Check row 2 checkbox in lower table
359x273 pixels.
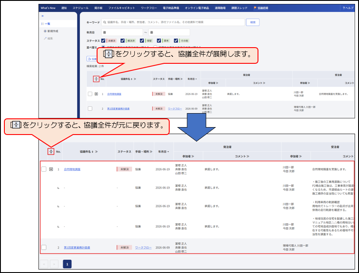point(44,247)
